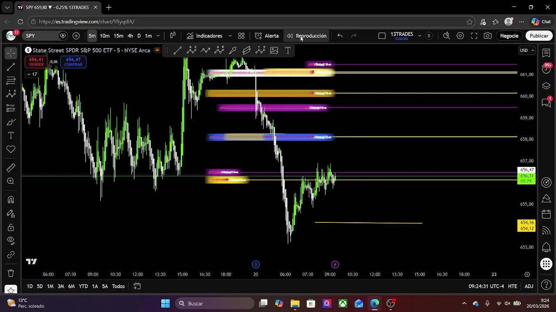This screenshot has width=556, height=312.
Task: Set date range to 1D
Action: 30,286
